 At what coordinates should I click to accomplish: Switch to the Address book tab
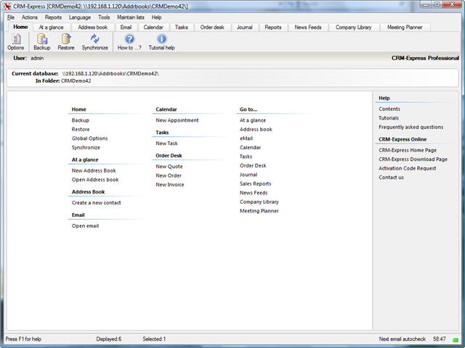click(x=92, y=27)
